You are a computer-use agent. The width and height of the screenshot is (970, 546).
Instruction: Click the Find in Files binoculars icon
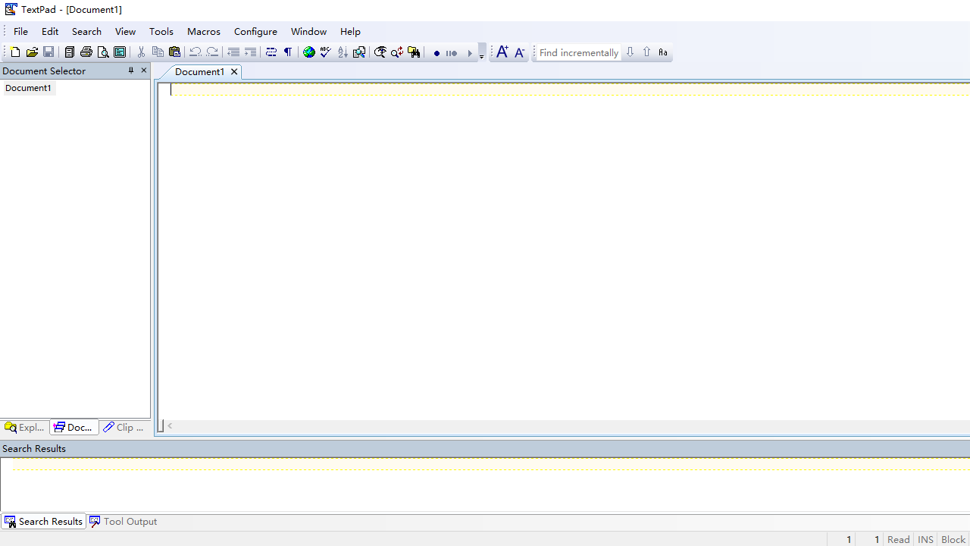414,52
